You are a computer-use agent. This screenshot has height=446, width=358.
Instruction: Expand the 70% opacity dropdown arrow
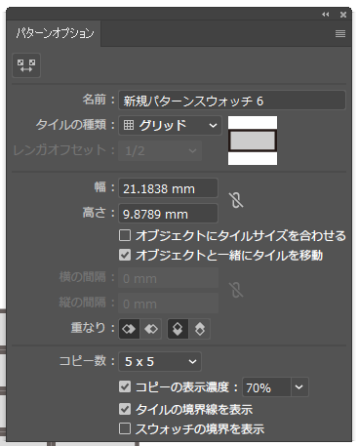pyautogui.click(x=299, y=387)
